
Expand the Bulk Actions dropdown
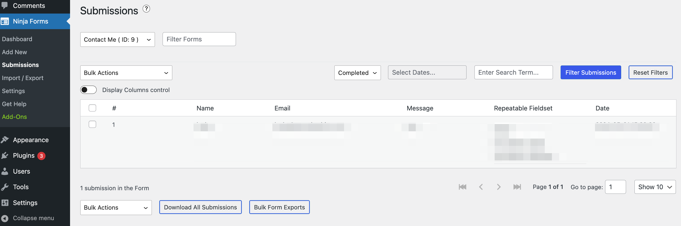[126, 73]
